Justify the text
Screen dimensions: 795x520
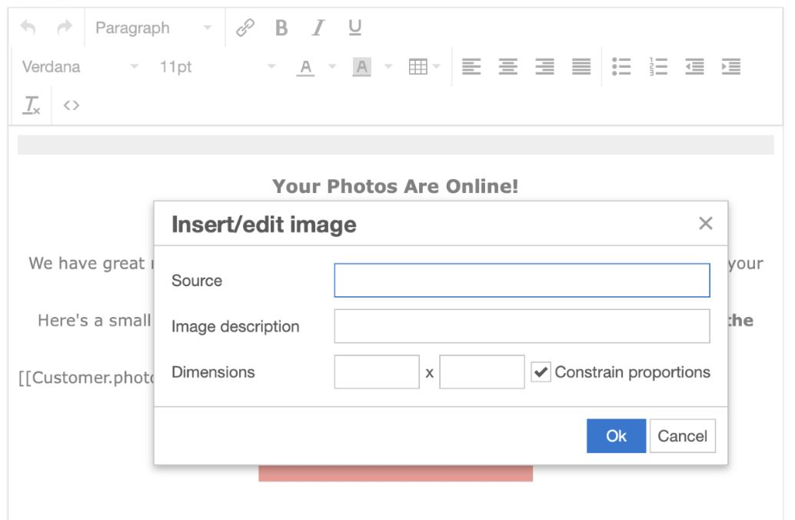[x=581, y=66]
